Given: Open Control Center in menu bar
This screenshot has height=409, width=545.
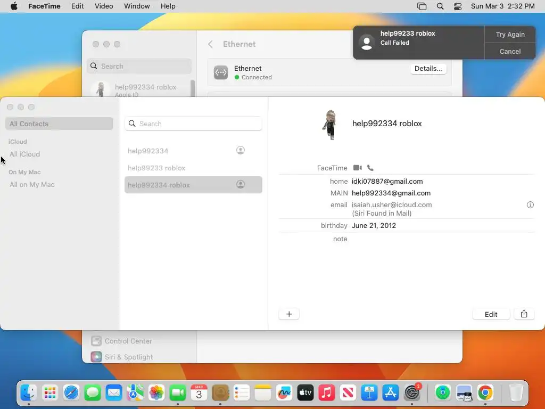Looking at the screenshot, I should click(458, 6).
